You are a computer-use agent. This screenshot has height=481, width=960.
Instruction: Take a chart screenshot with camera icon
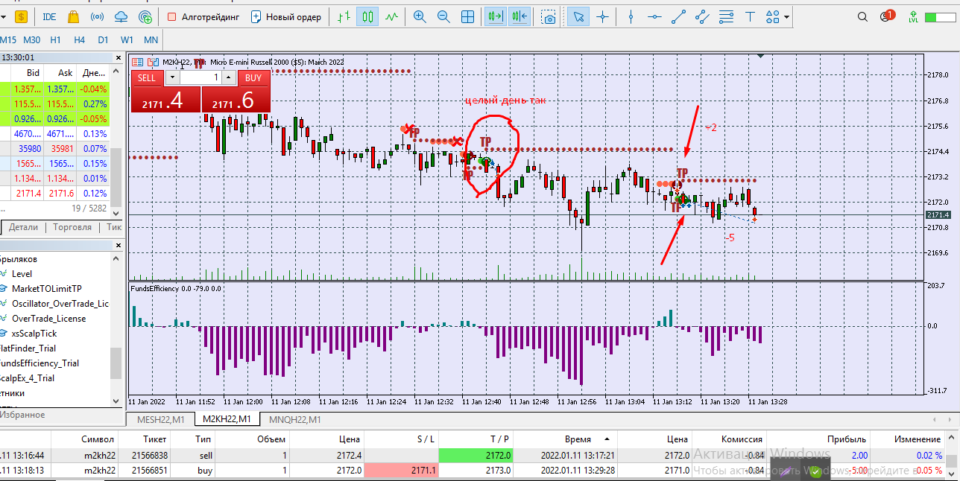(549, 16)
